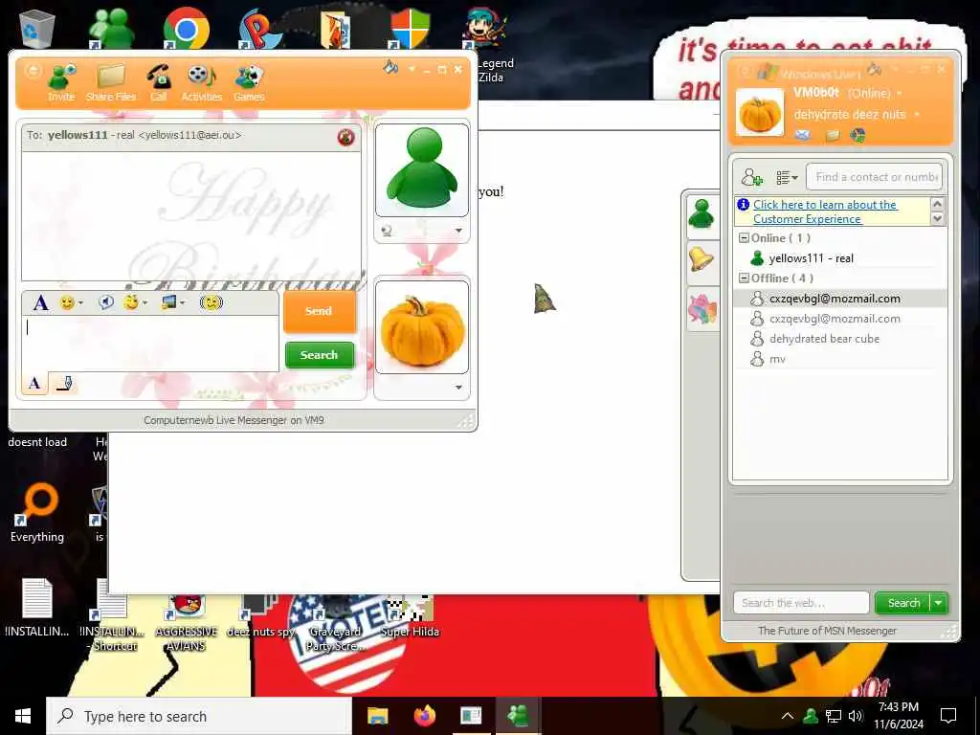The width and height of the screenshot is (980, 735).
Task: Show menu arrow in conversation title bar
Action: pos(412,69)
